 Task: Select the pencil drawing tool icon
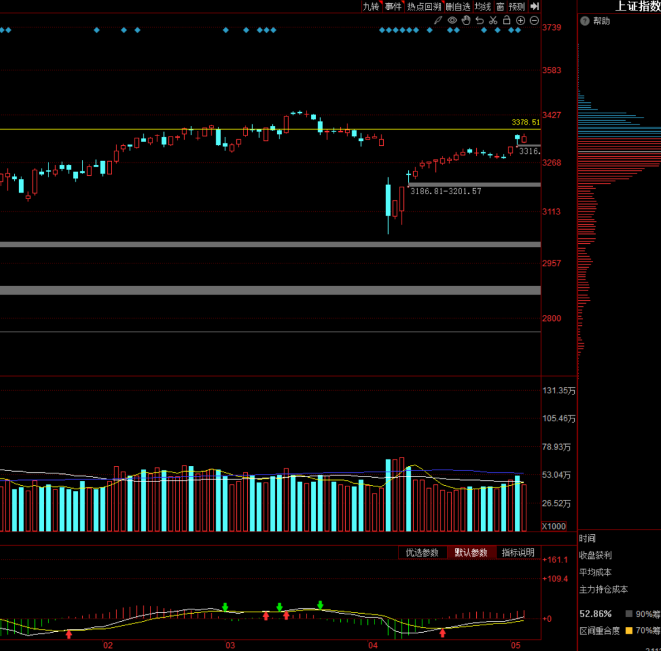click(438, 21)
